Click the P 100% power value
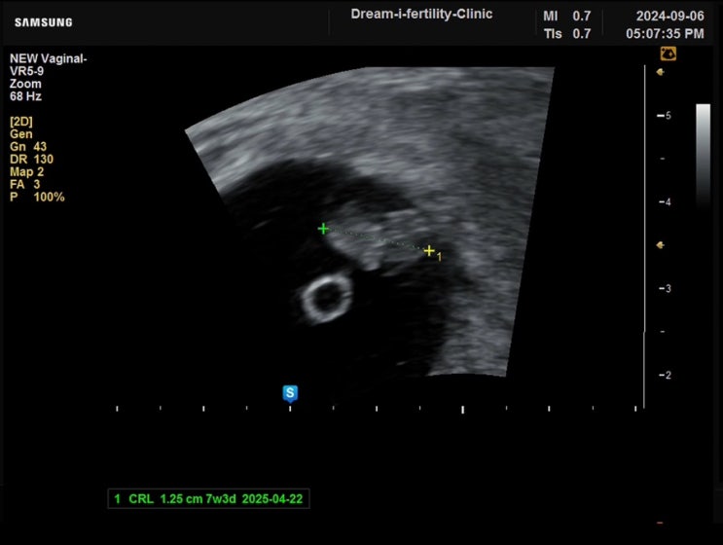 point(37,197)
